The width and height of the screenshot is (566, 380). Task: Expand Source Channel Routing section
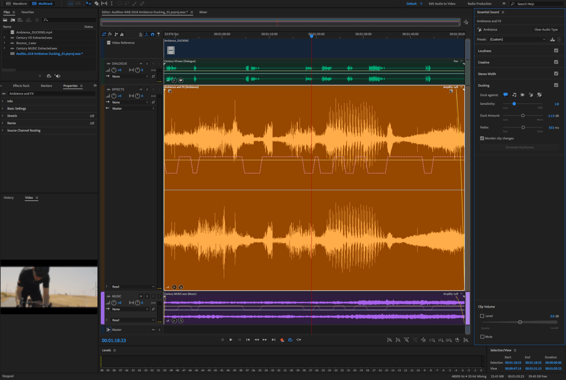pos(3,130)
